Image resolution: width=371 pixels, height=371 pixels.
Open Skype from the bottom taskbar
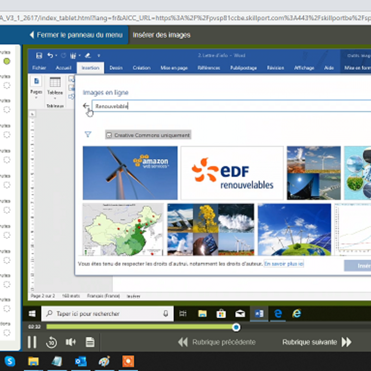[10, 361]
